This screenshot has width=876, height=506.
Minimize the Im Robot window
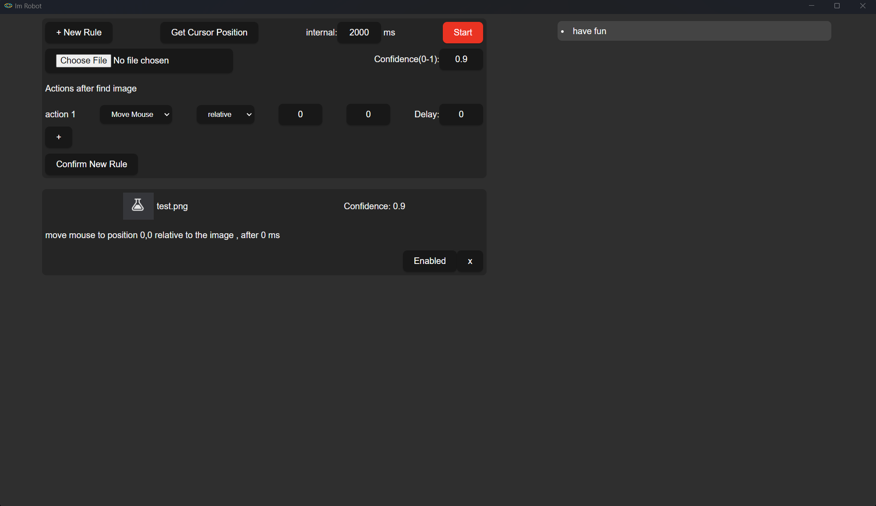tap(811, 6)
